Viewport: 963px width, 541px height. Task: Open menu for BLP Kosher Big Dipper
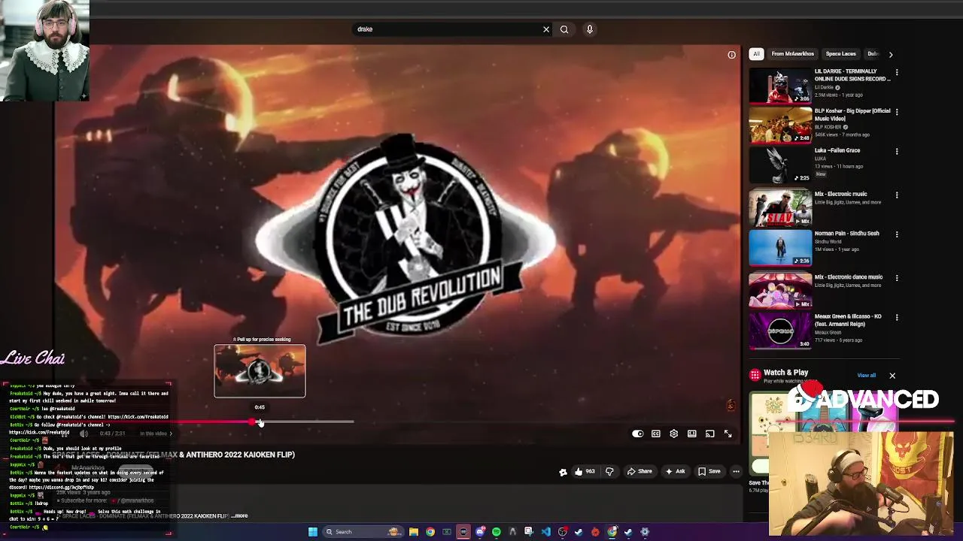coord(897,112)
